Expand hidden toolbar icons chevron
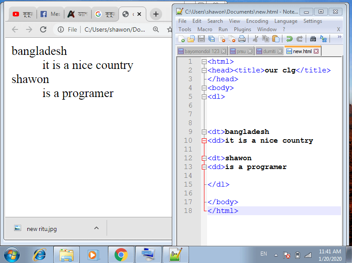Image resolution: width=352 pixels, height=263 pixels. pyautogui.click(x=339, y=38)
